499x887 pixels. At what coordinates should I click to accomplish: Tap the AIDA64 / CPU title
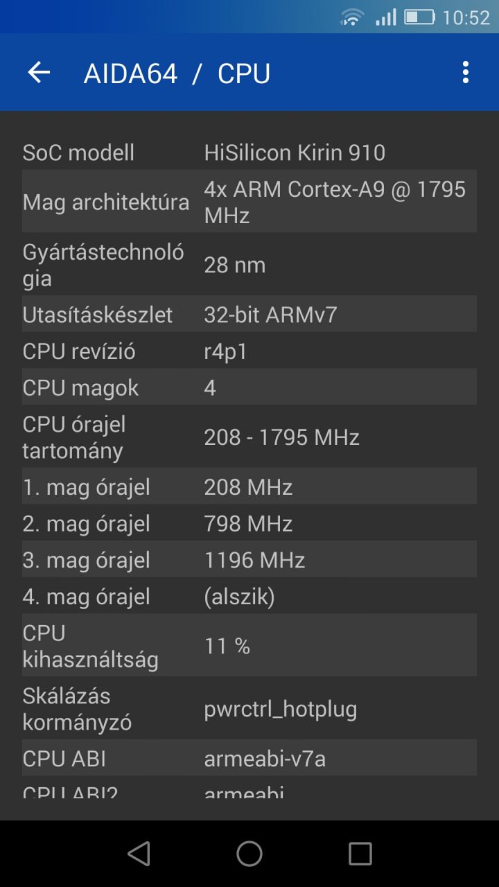[x=177, y=73]
